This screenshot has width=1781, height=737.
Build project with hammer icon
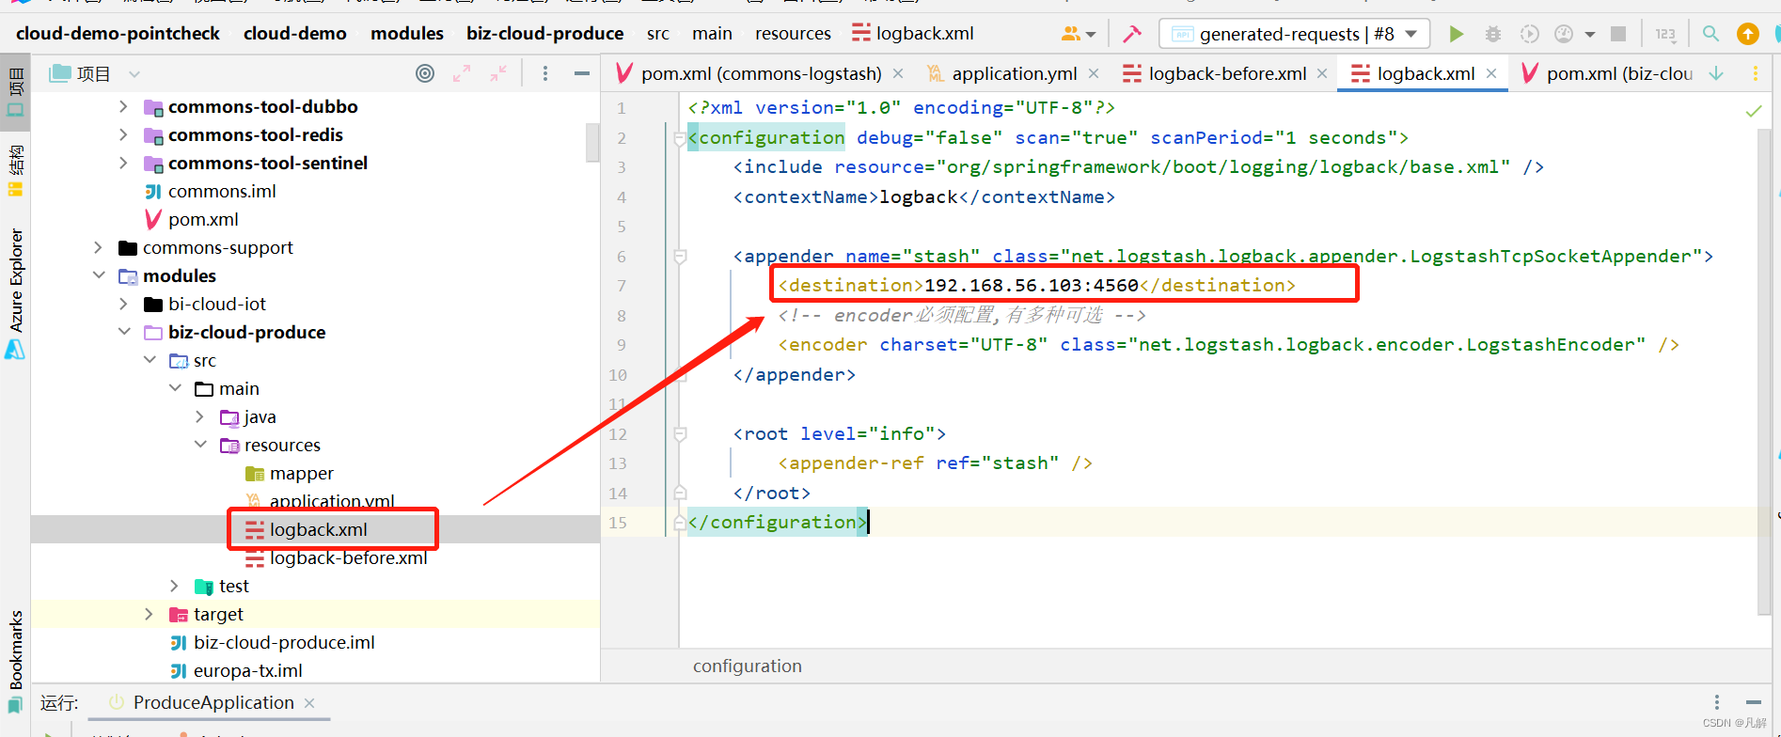[1132, 34]
